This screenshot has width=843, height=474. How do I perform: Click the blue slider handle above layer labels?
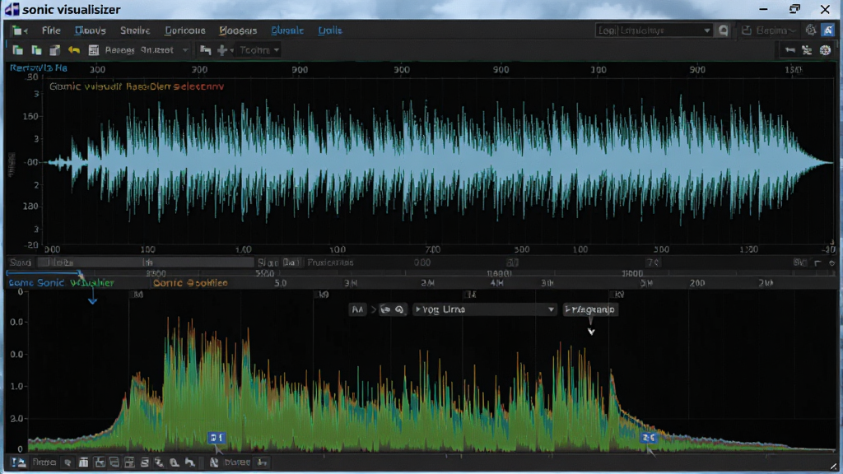(80, 275)
